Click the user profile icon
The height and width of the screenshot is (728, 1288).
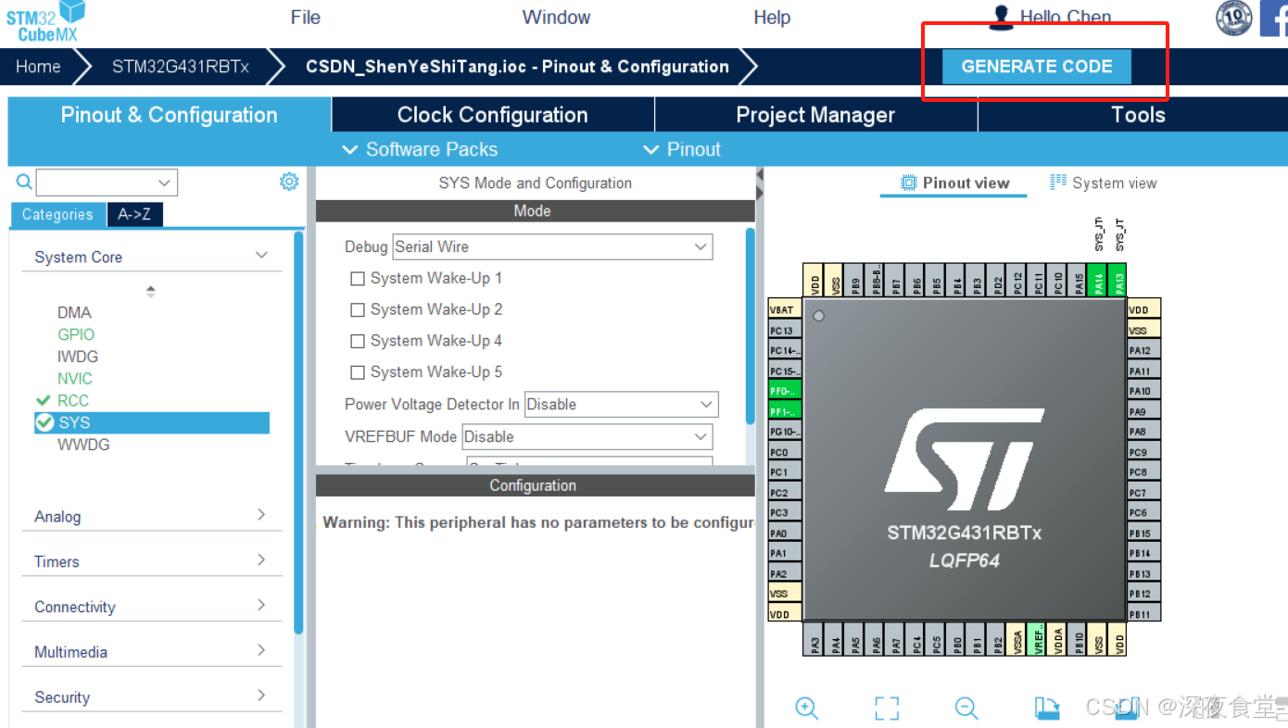[x=1001, y=17]
